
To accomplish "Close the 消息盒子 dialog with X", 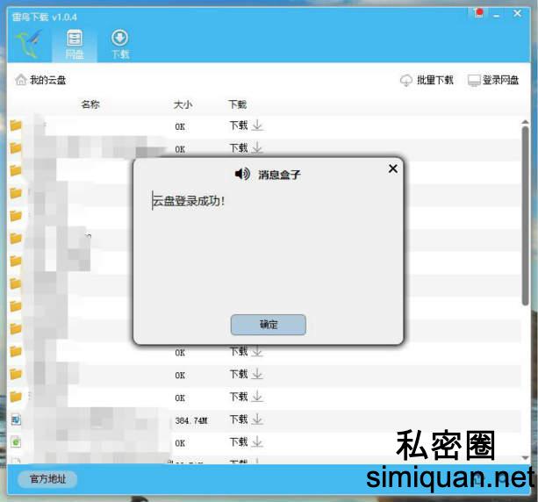I will coord(392,169).
